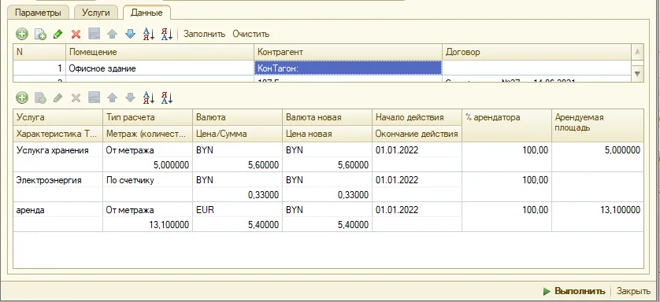The height and width of the screenshot is (302, 660).
Task: Select the Данные tab
Action: [x=146, y=13]
